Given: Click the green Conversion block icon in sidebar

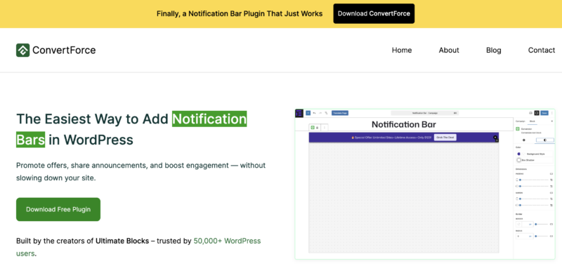Looking at the screenshot, I should [518, 129].
